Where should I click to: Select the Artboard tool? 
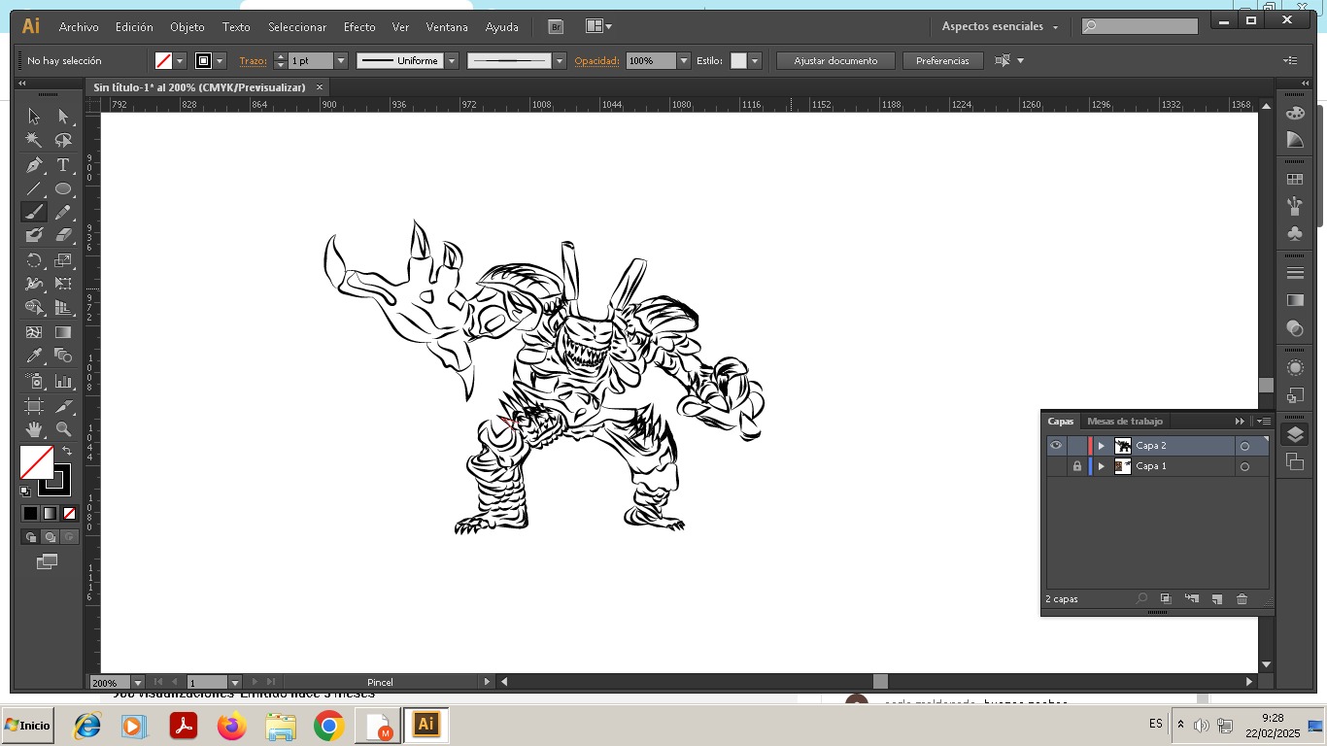coord(34,406)
